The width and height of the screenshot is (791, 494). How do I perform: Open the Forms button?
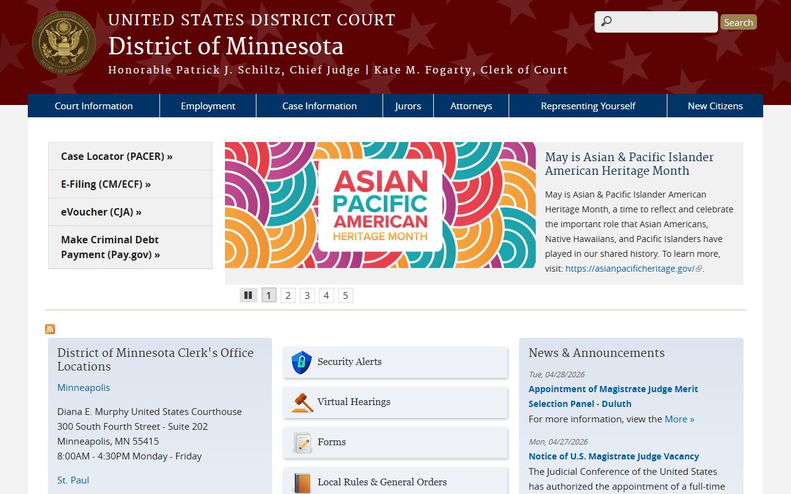point(395,443)
